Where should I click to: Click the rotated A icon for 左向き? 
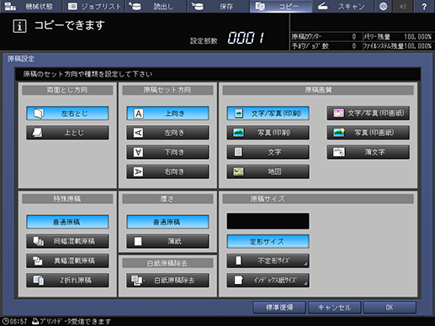[x=138, y=133]
